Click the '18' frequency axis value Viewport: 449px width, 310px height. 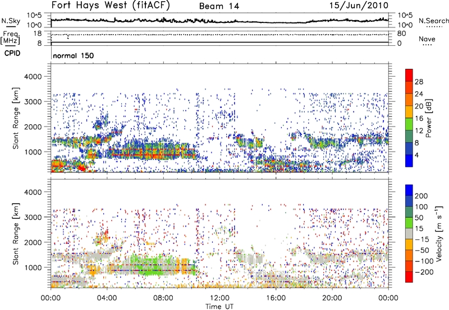click(x=38, y=34)
